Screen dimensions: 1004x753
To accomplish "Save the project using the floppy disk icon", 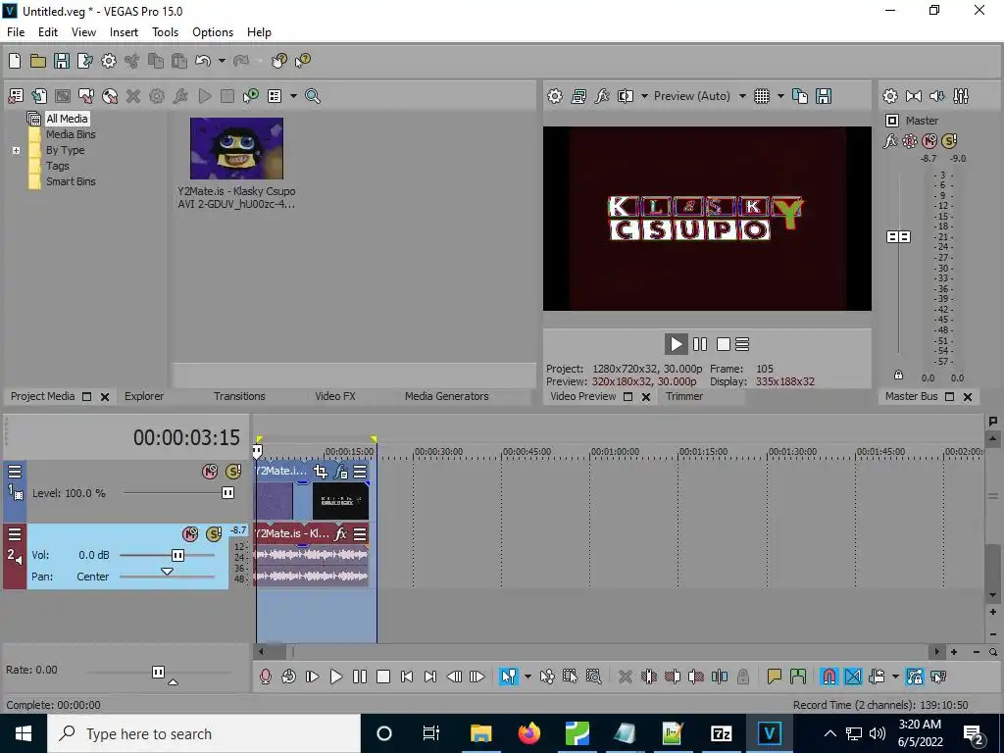I will tap(62, 61).
